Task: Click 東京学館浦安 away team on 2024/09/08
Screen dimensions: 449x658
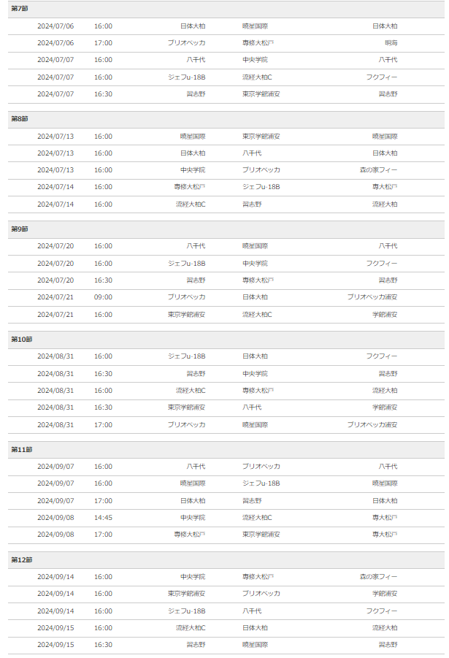Action: [x=261, y=535]
